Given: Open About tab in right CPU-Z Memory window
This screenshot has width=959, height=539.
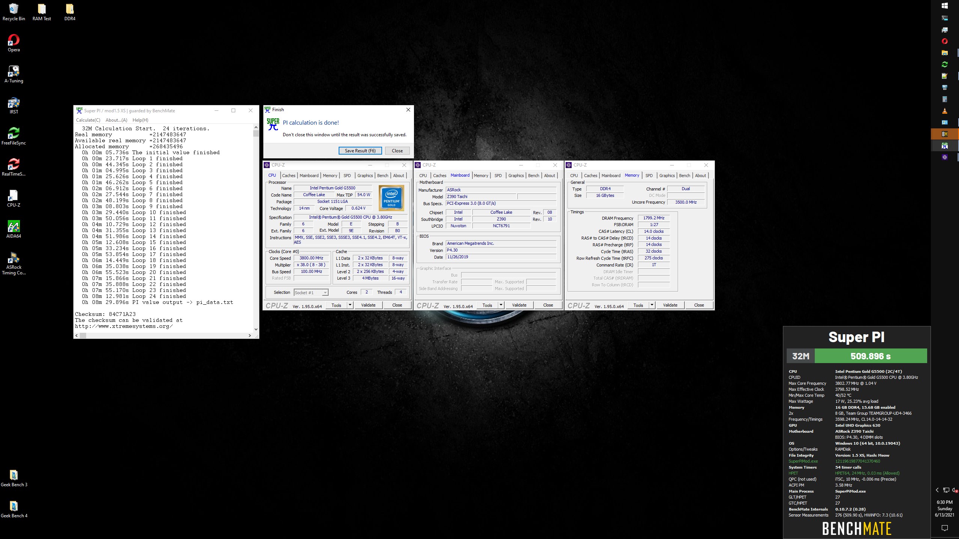Looking at the screenshot, I should point(701,176).
